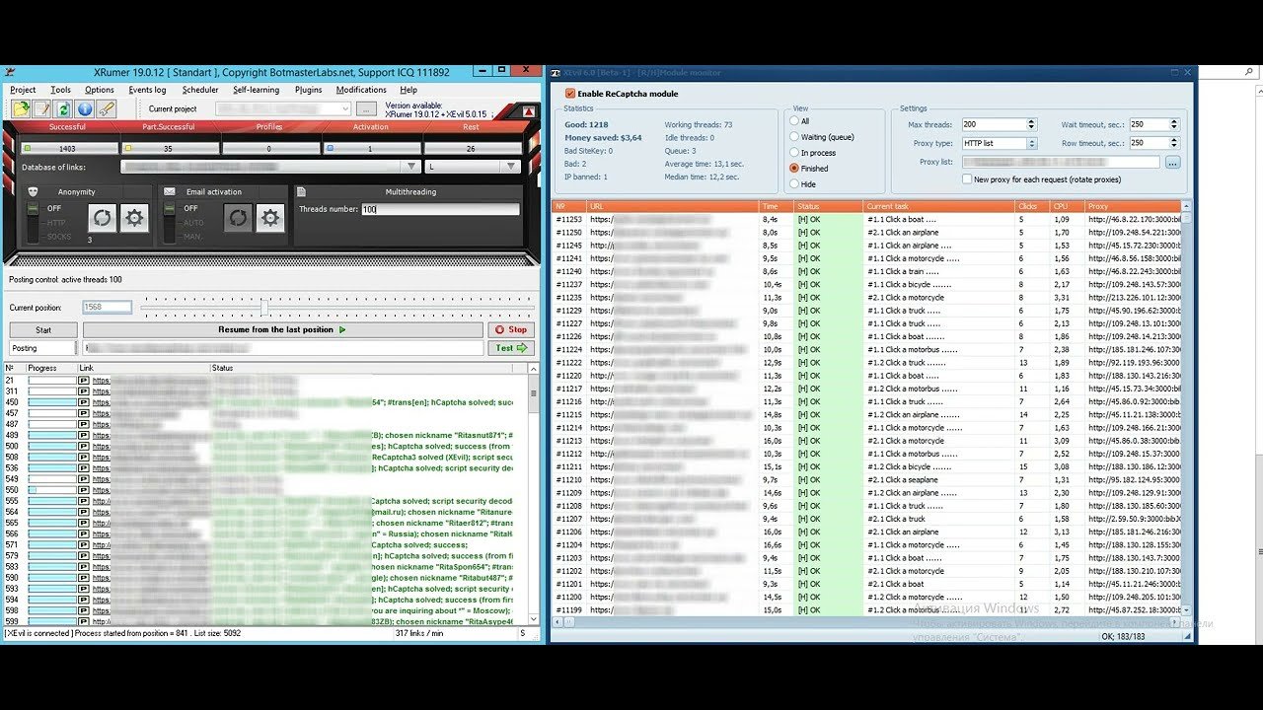Sort XEvil table by Clicks column header

[x=1031, y=206]
